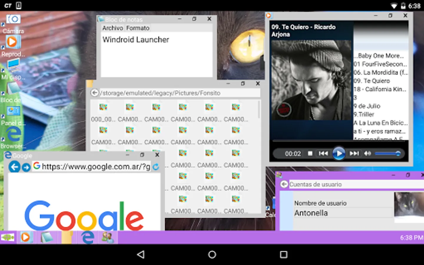Play the current track Te Quiero

pos(339,153)
